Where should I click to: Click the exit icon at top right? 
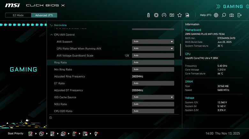(x=239, y=15)
